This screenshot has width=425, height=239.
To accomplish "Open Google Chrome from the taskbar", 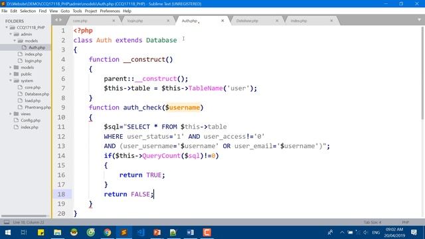I will pyautogui.click(x=108, y=232).
